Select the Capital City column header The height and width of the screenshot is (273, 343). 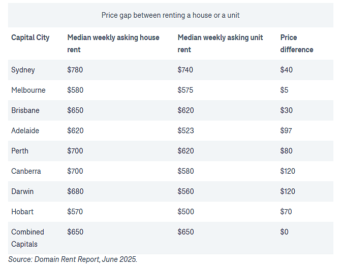pos(30,37)
